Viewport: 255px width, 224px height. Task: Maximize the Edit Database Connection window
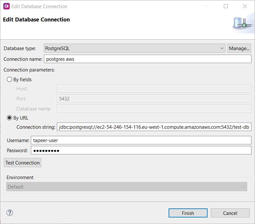click(226, 6)
